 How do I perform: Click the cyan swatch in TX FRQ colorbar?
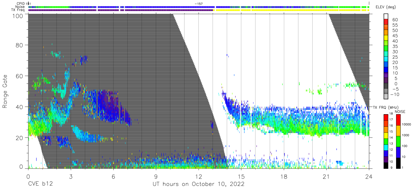[386, 147]
